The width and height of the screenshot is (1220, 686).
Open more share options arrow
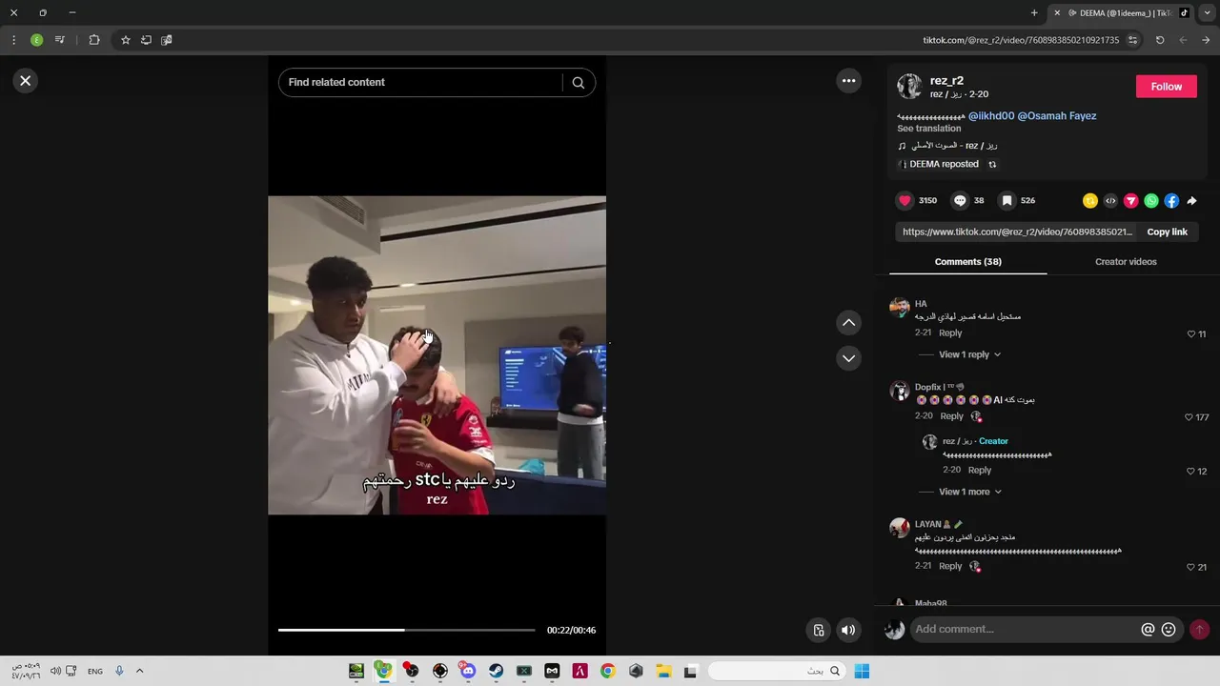[1191, 201]
